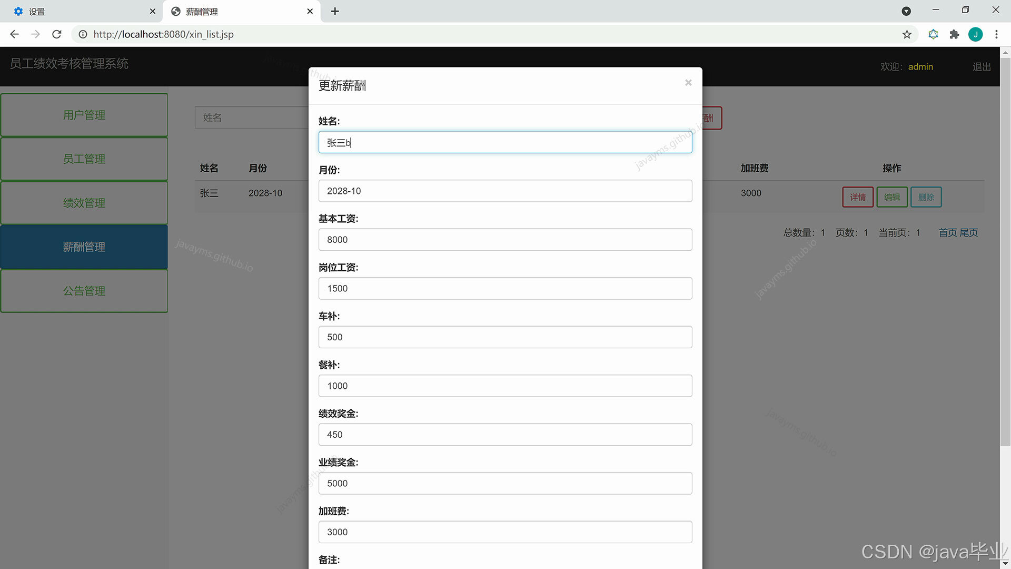Viewport: 1011px width, 569px height.
Task: Click the 岗位工资 field showing 1500
Action: click(x=505, y=288)
